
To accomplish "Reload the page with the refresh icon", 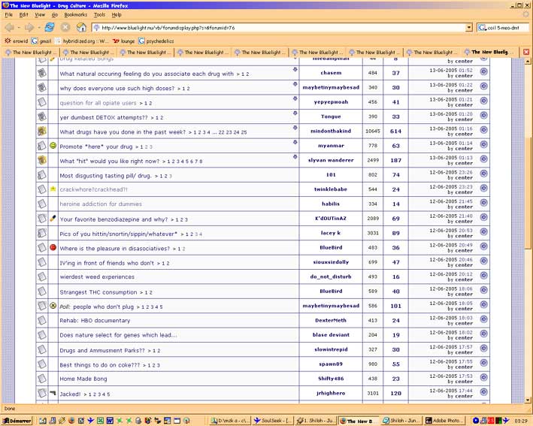I will 50,27.
